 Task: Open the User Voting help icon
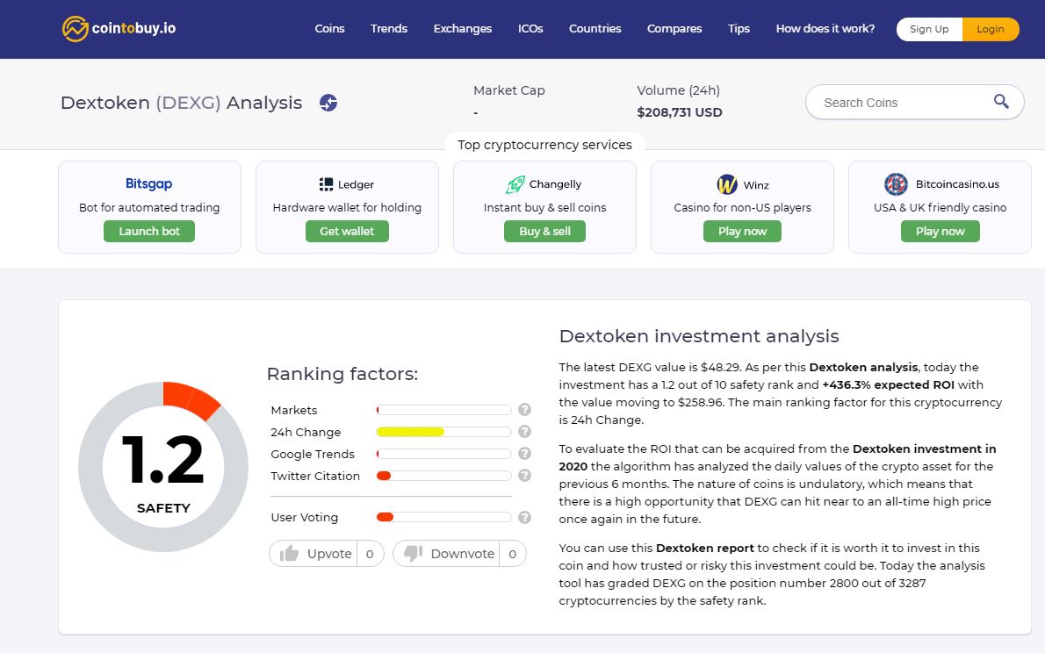coord(524,517)
